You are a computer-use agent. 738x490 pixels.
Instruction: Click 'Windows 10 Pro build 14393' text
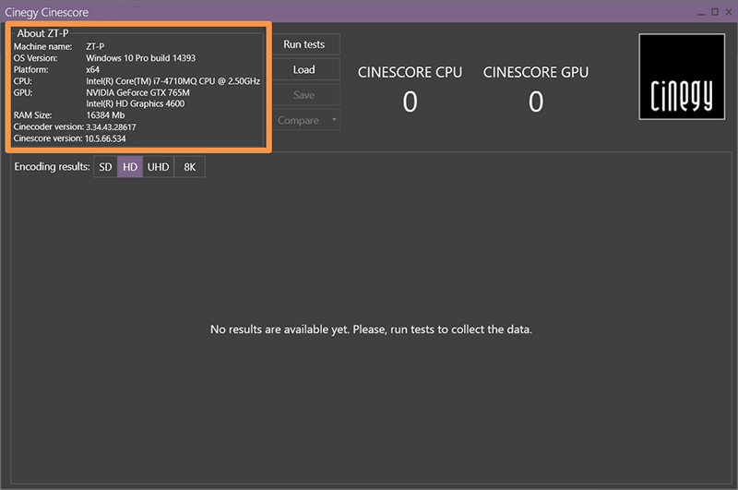[x=141, y=58]
